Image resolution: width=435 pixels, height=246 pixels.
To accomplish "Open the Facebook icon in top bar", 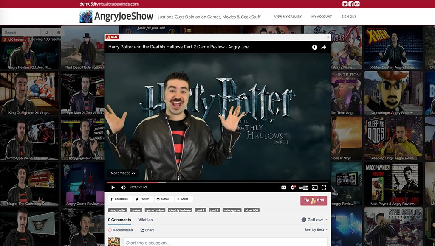I will coord(351,4).
